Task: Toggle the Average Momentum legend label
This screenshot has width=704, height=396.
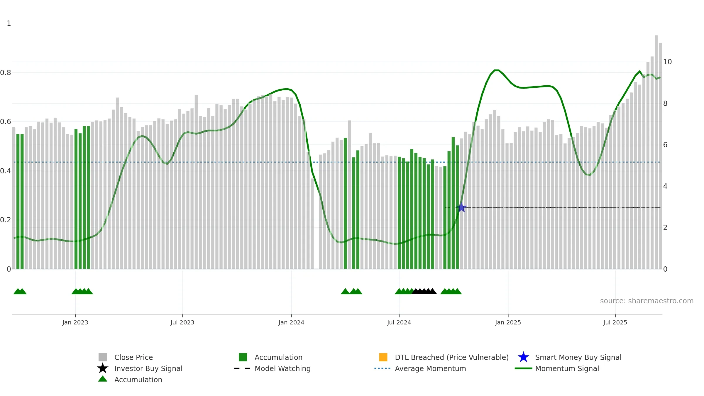Action: point(430,368)
